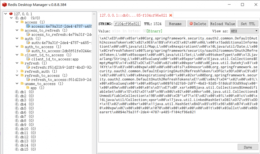Open the View as HEX dropdown
The image size is (260, 154).
click(x=243, y=30)
